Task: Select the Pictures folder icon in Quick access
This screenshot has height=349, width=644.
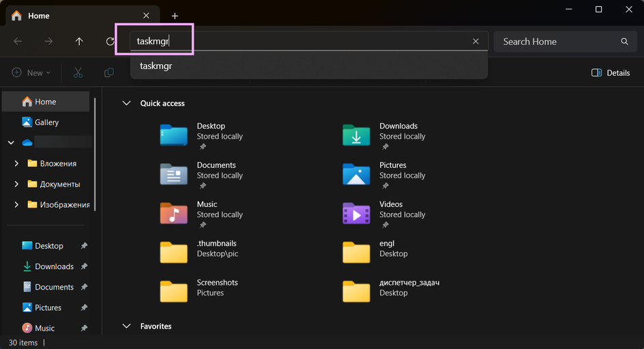Action: click(356, 174)
